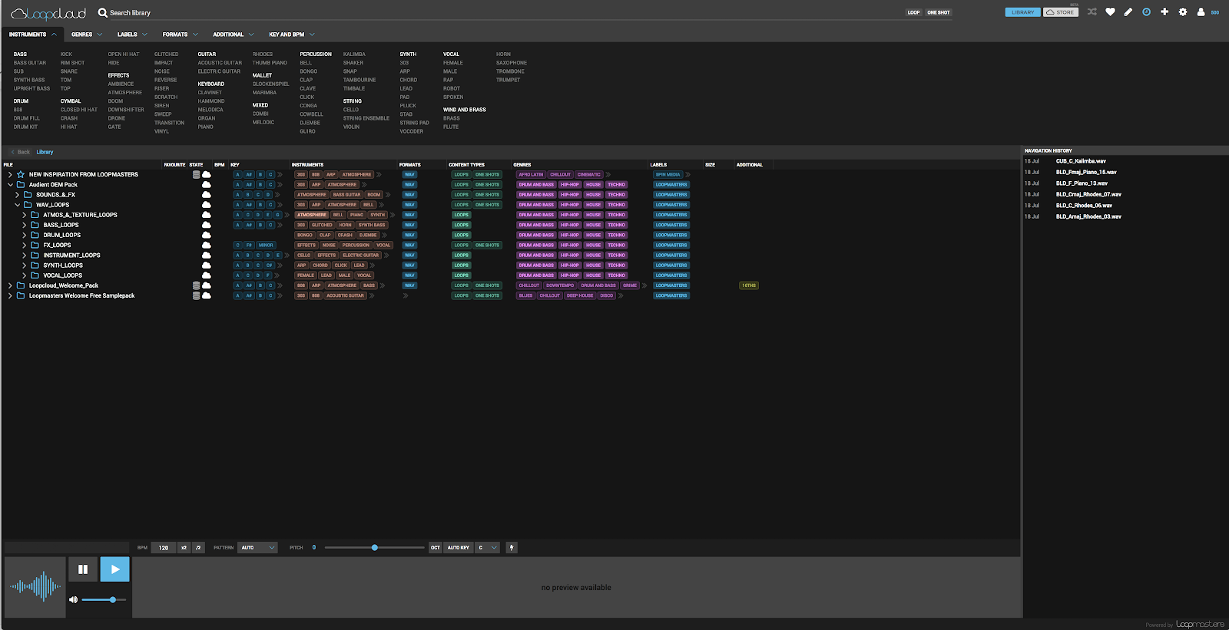The height and width of the screenshot is (630, 1229).
Task: Toggle the /2 BPM divider
Action: coord(198,548)
